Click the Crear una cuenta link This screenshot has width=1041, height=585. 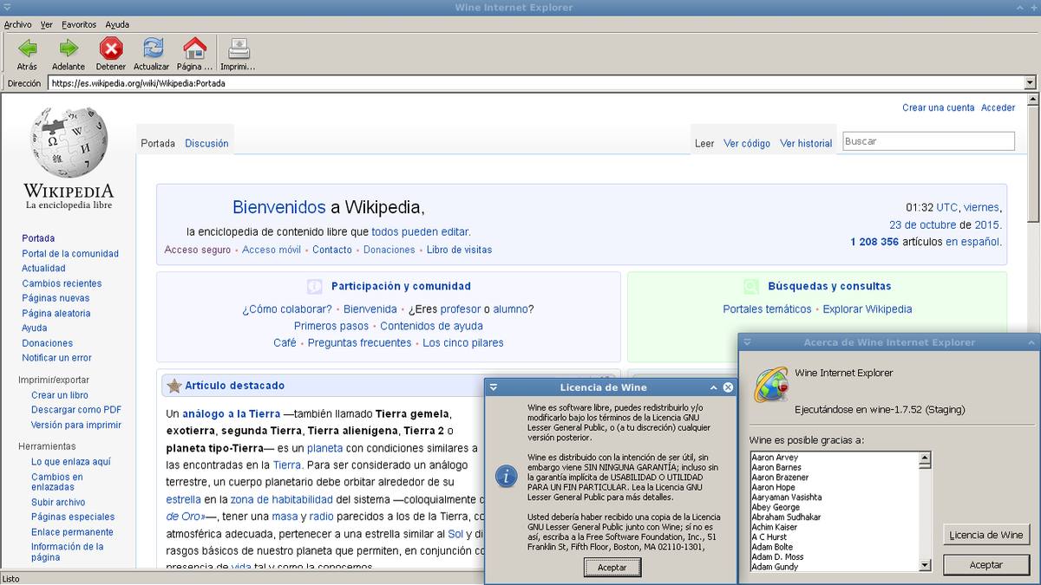click(x=939, y=107)
